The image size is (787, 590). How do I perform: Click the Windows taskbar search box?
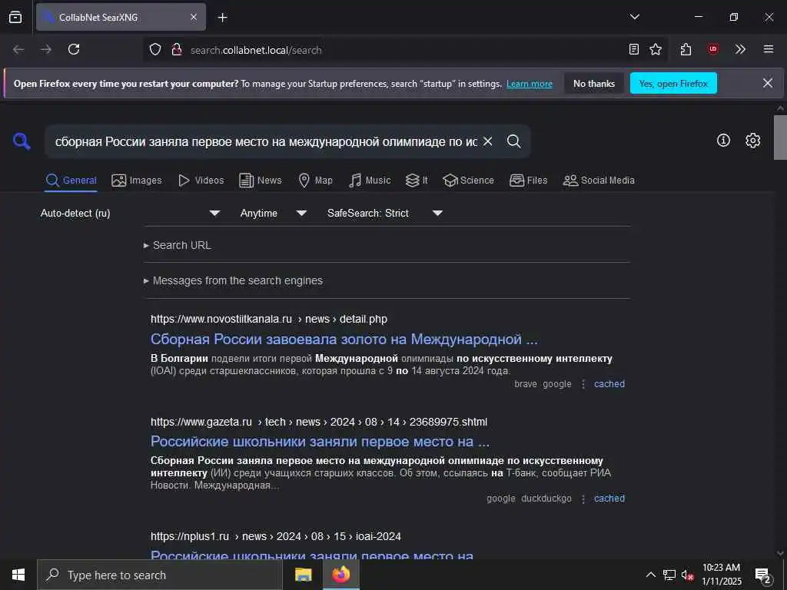coord(160,575)
